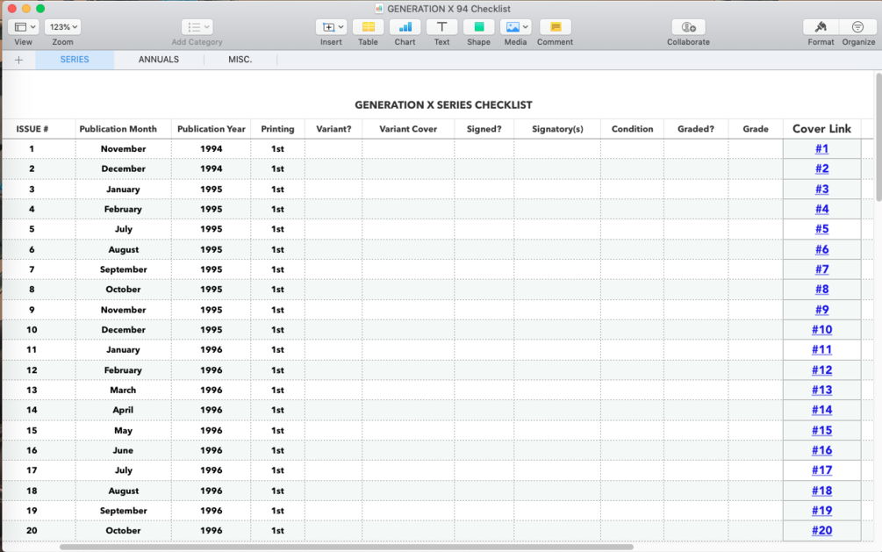
Task: Open the Insert dropdown in toolbar
Action: click(x=332, y=27)
